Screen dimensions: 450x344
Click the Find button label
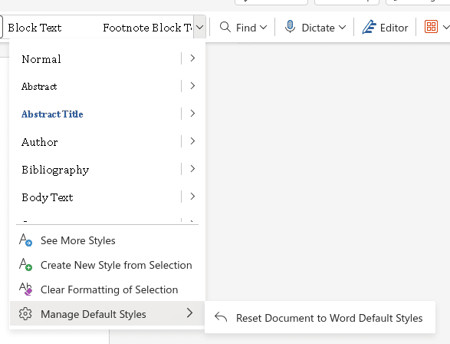(246, 28)
